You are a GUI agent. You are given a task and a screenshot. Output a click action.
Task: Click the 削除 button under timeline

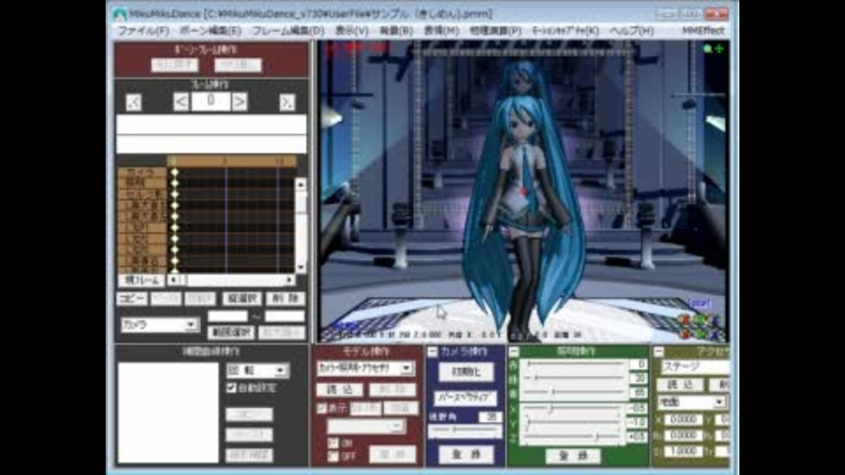coord(285,298)
